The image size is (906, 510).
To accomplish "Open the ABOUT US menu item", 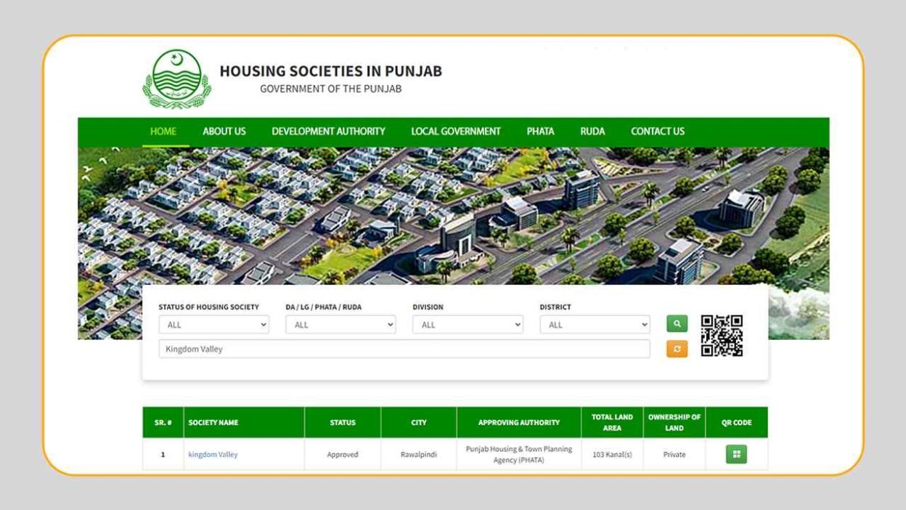I will [x=224, y=131].
